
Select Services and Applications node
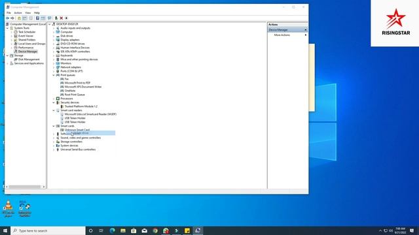pos(29,63)
